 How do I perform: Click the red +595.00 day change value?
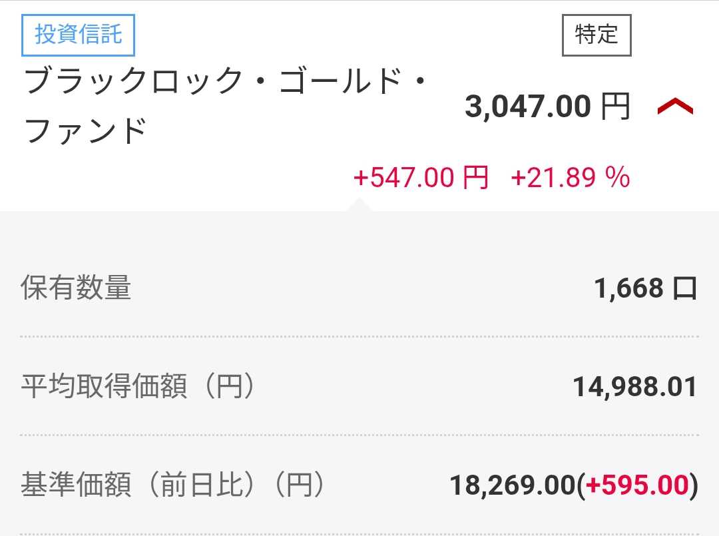(x=636, y=485)
